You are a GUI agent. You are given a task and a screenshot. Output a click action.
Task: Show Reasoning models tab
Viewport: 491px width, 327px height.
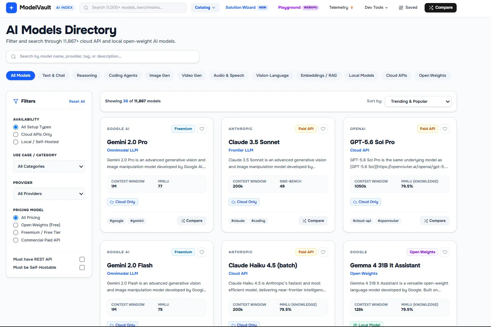[87, 75]
